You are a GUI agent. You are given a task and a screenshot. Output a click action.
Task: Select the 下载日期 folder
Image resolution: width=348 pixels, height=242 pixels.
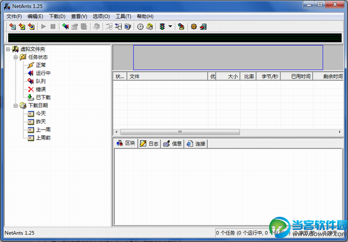[38, 106]
